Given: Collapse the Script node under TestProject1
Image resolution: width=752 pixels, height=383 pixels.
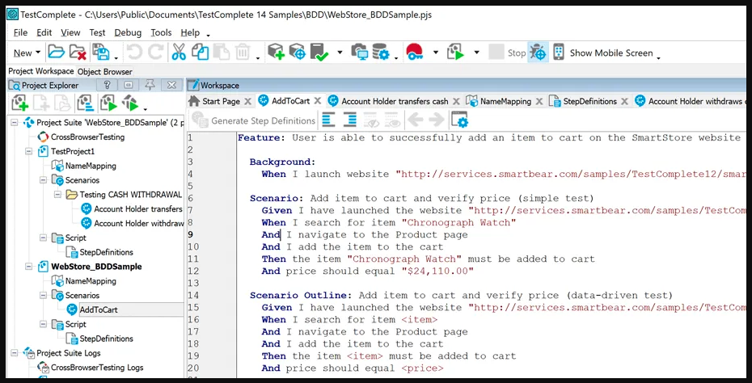Looking at the screenshot, I should pyautogui.click(x=43, y=238).
